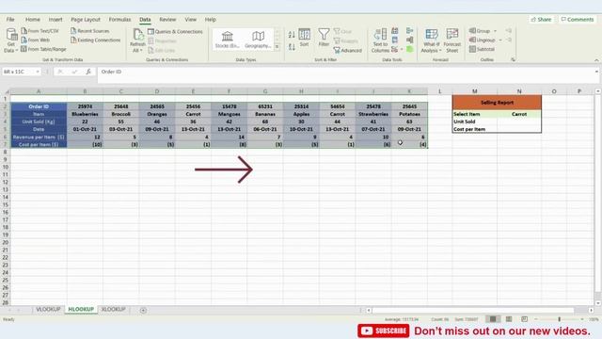Choose the Stocks data type
The image size is (602, 339).
pos(228,40)
